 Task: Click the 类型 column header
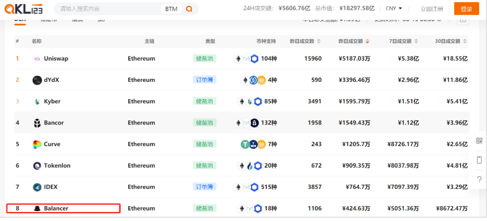pyautogui.click(x=210, y=41)
